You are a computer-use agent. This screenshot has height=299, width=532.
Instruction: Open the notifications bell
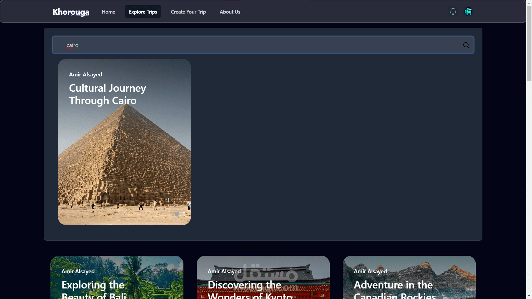(453, 11)
